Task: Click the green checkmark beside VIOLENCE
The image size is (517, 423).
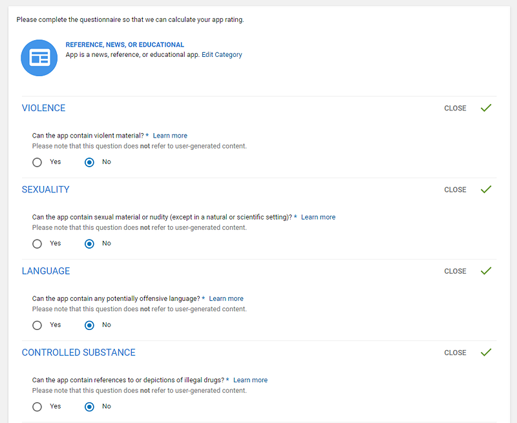Action: pos(486,108)
